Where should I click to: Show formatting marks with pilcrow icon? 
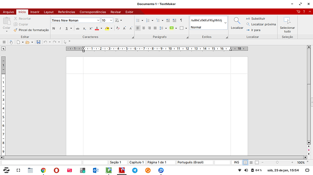click(181, 20)
